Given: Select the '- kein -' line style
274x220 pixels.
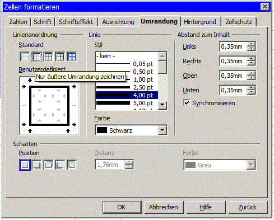Looking at the screenshot, I should coord(127,56).
